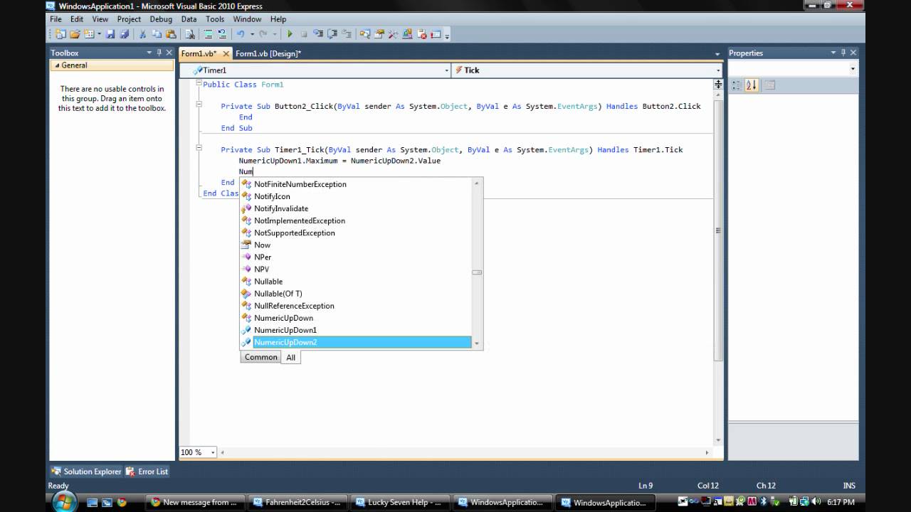Click the editor split-window handle

718,85
